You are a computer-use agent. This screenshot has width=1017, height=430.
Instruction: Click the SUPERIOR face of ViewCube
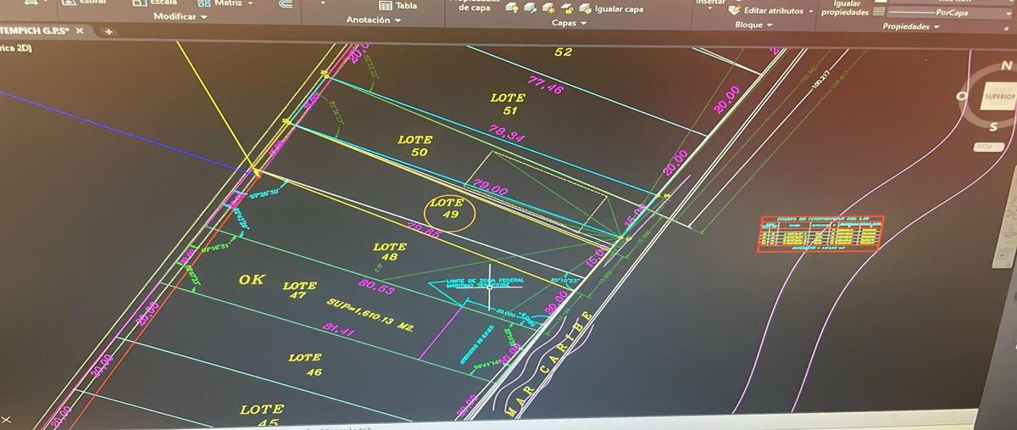pyautogui.click(x=999, y=97)
